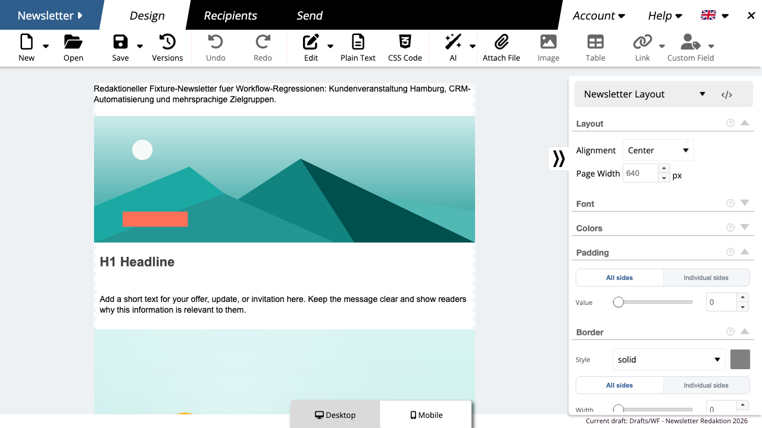
Task: Open the border Style solid dropdown
Action: 669,360
